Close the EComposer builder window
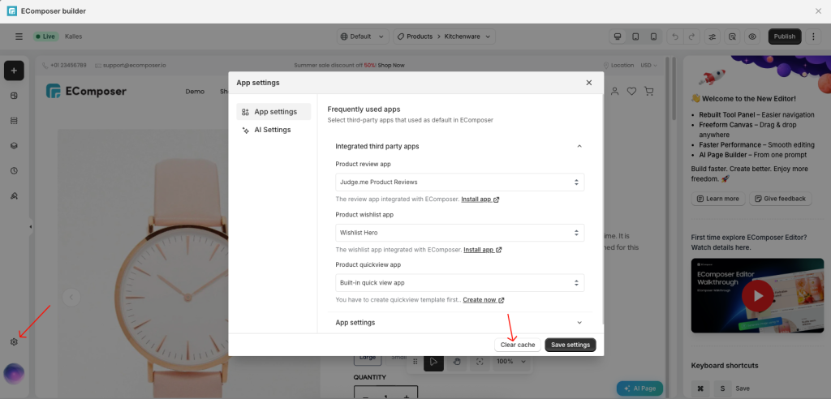Image resolution: width=831 pixels, height=399 pixels. pyautogui.click(x=818, y=11)
